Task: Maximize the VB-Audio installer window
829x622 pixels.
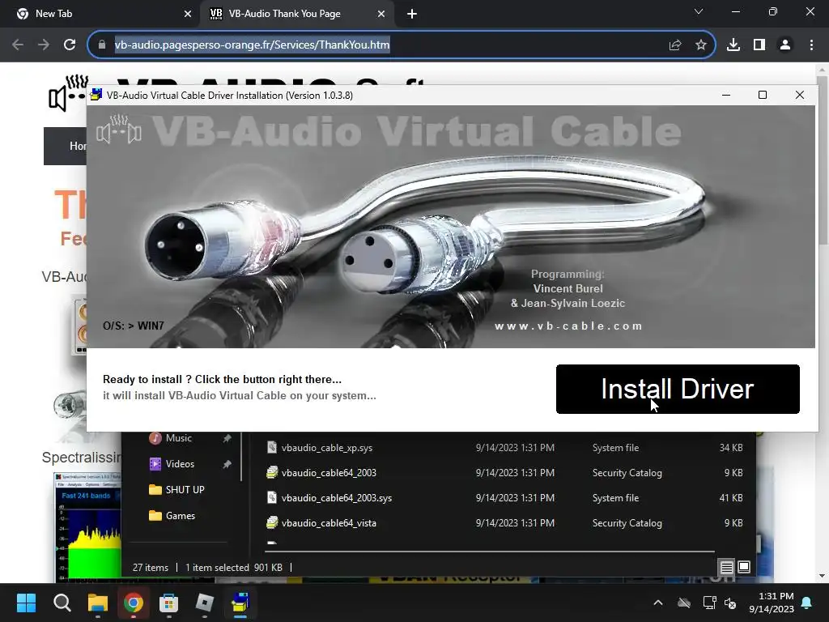Action: click(763, 96)
